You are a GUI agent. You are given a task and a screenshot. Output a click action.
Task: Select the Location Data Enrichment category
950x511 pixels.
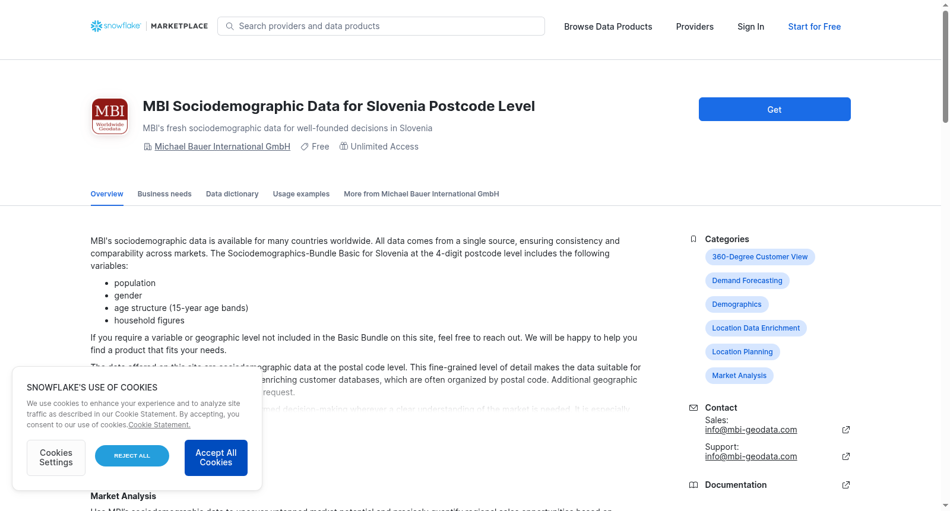pyautogui.click(x=756, y=328)
